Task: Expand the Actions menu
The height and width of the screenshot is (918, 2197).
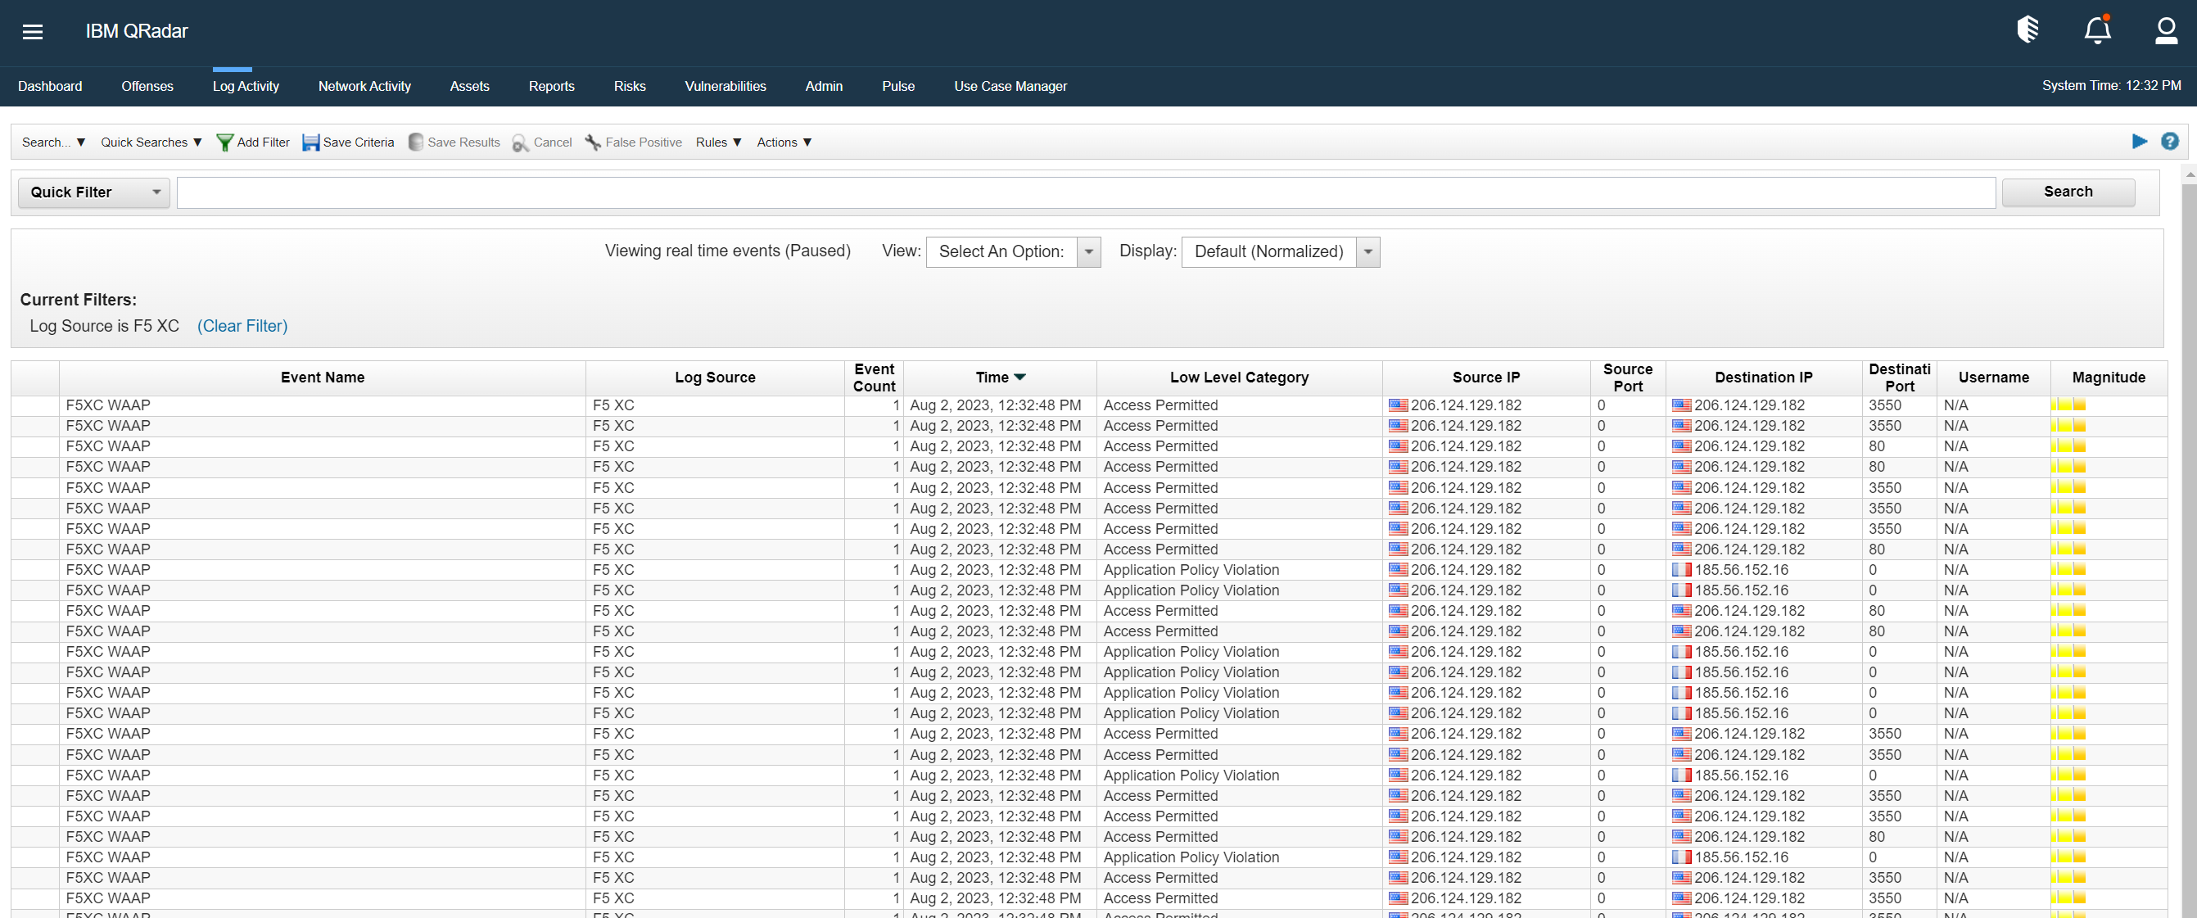Action: tap(783, 142)
